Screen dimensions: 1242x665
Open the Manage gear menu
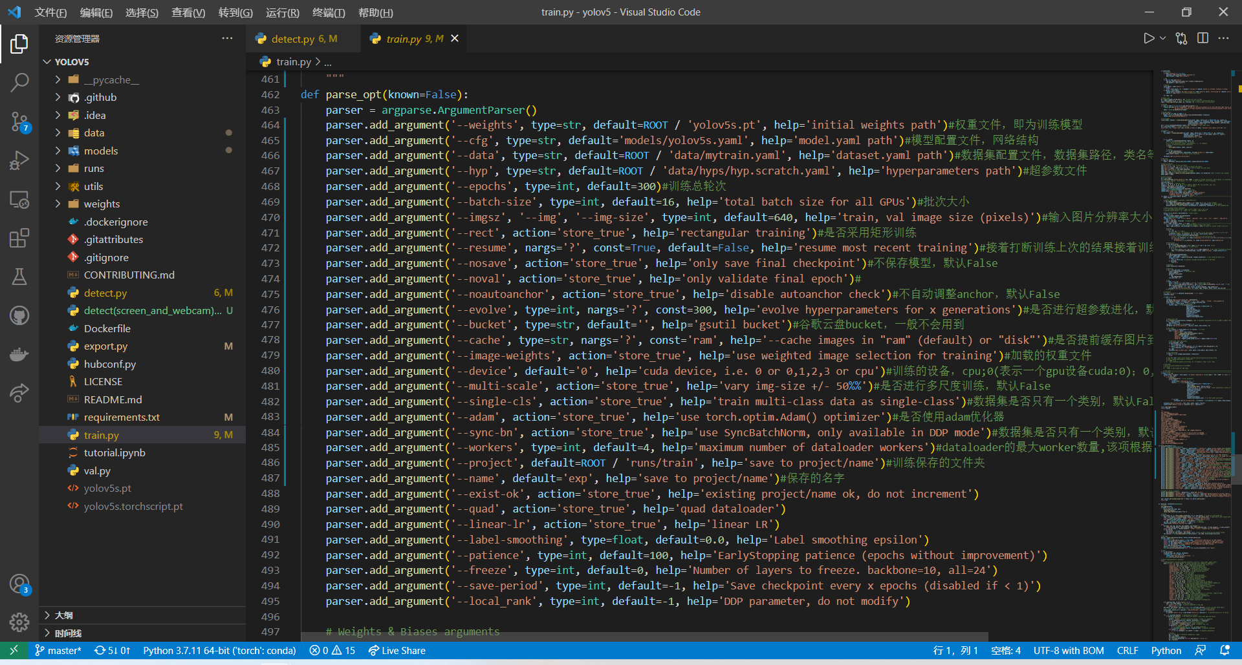tap(19, 622)
